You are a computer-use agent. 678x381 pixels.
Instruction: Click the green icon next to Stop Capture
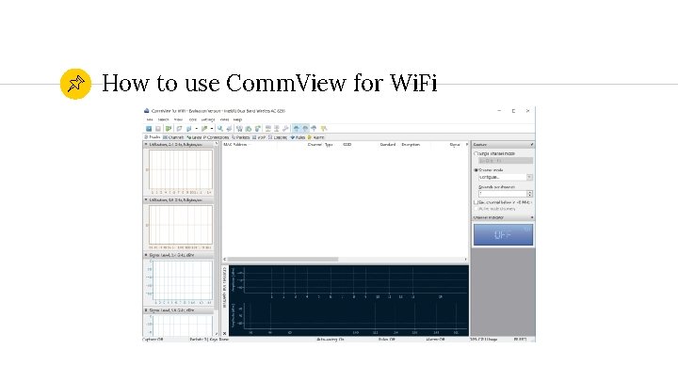pos(169,129)
